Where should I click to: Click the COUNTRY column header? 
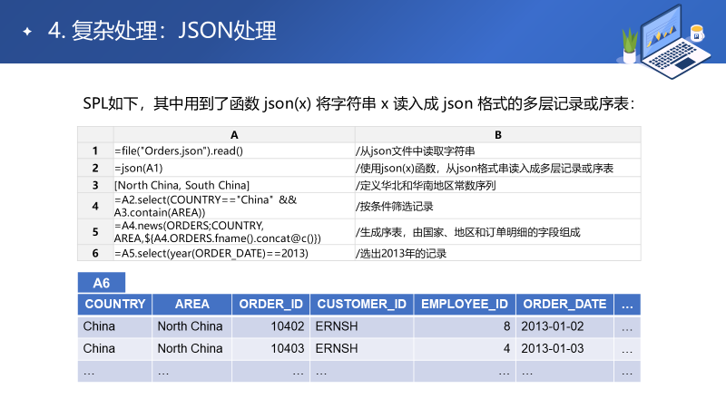pos(115,304)
